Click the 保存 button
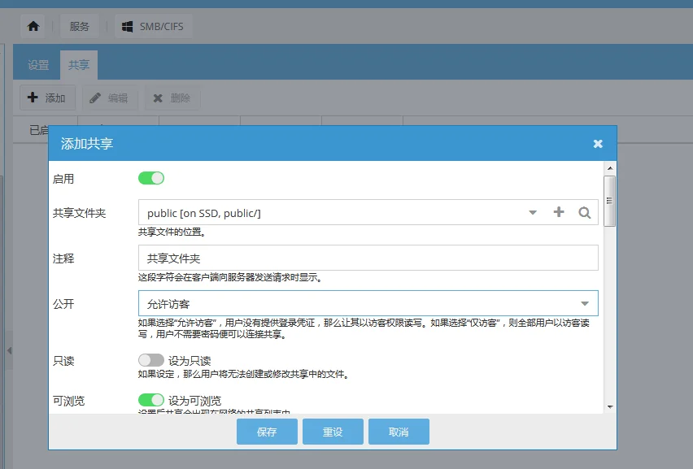This screenshot has width=693, height=469. pyautogui.click(x=267, y=432)
